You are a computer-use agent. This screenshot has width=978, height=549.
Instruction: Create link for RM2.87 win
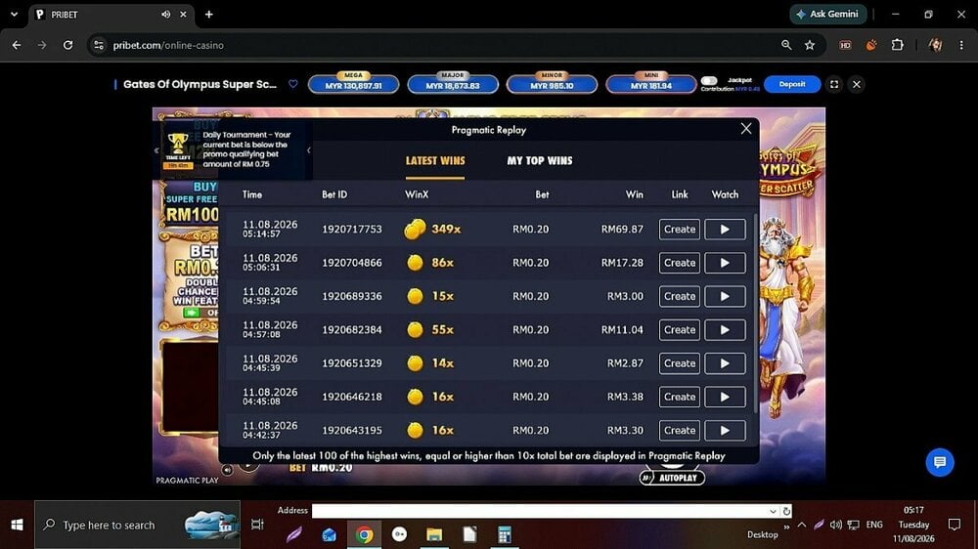coord(680,363)
